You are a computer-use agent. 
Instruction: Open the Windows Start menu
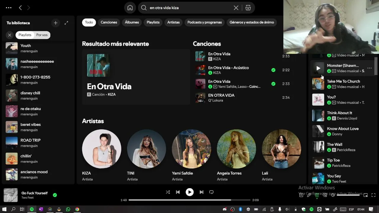click(x=4, y=209)
